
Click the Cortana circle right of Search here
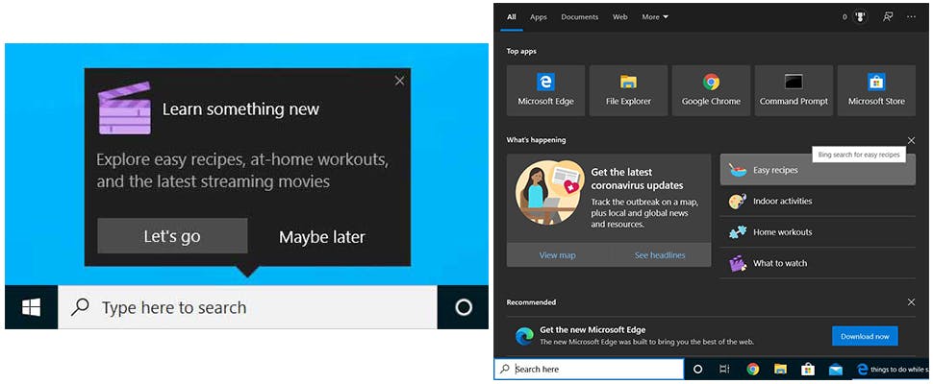[x=698, y=370]
